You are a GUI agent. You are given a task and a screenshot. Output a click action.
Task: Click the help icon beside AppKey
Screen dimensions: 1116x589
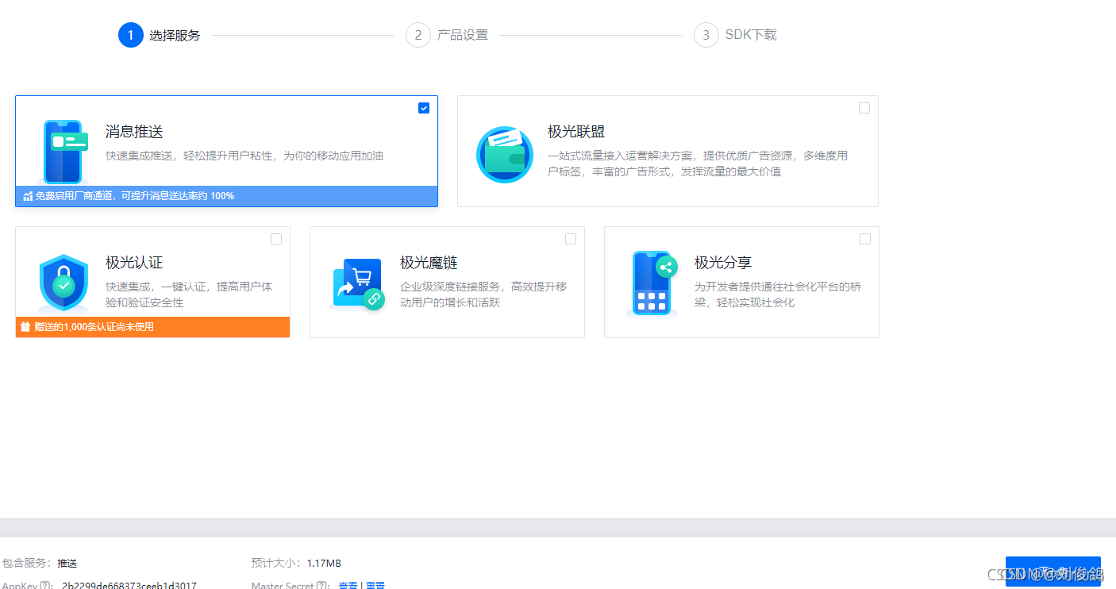46,586
